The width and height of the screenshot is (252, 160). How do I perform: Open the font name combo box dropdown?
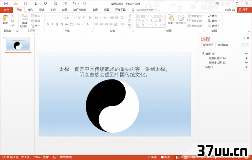pyautogui.click(x=64, y=18)
